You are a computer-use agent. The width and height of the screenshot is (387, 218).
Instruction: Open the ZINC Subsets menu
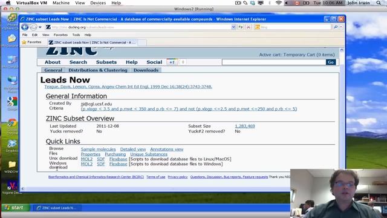(x=106, y=62)
